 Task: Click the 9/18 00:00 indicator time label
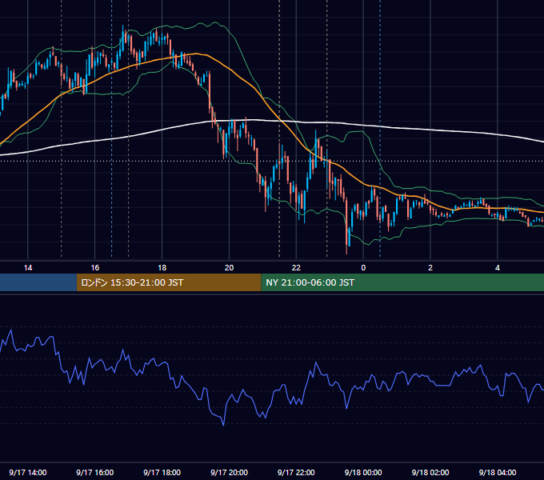pyautogui.click(x=363, y=472)
